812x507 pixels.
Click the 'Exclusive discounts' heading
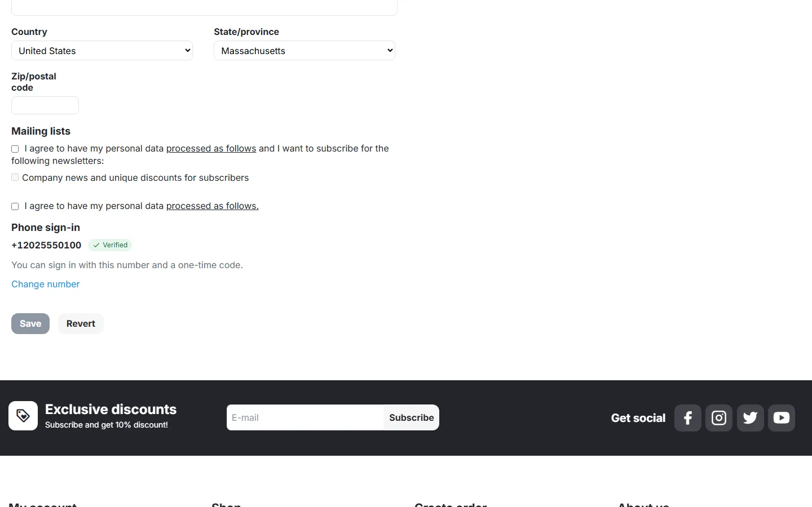(x=111, y=410)
